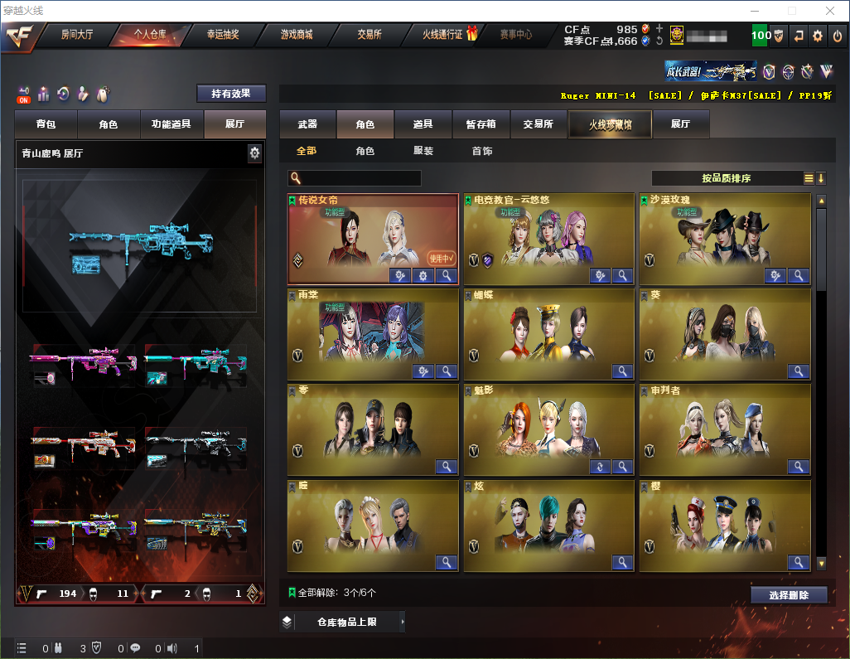
Task: Click the scroll-up arrow of character list
Action: pos(821,201)
